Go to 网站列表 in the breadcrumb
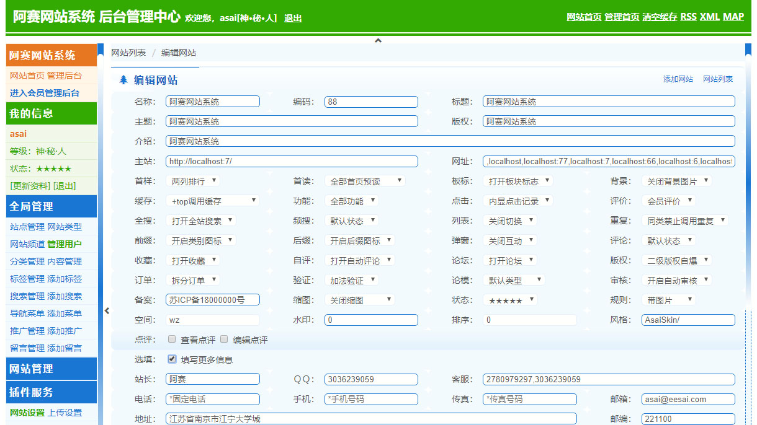The height and width of the screenshot is (425, 757). pyautogui.click(x=128, y=53)
